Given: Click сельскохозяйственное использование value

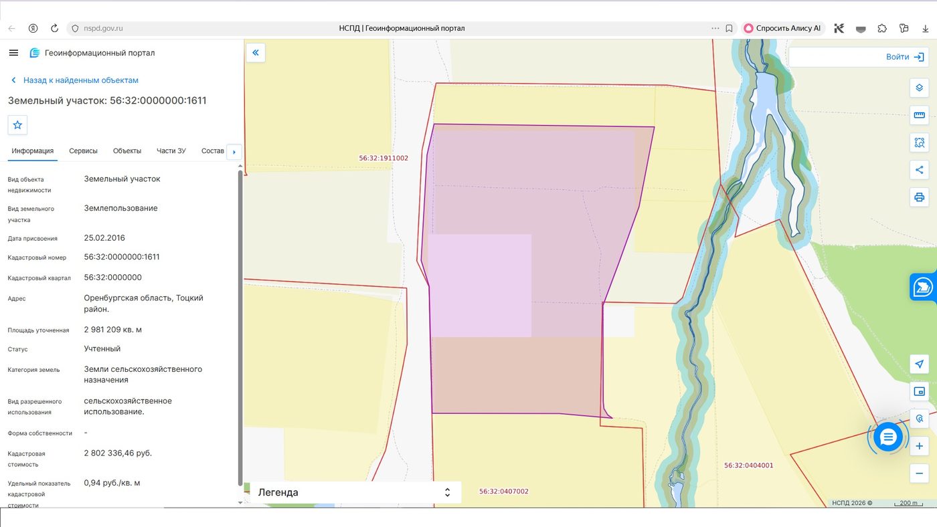Looking at the screenshot, I should pos(128,406).
